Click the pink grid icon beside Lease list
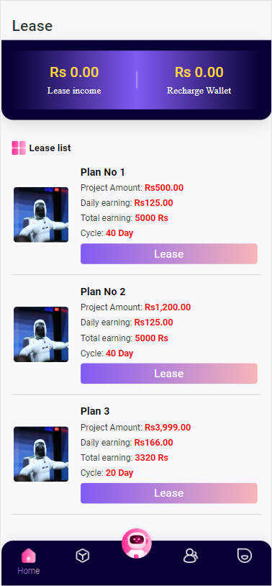This screenshot has height=586, width=272. (19, 148)
